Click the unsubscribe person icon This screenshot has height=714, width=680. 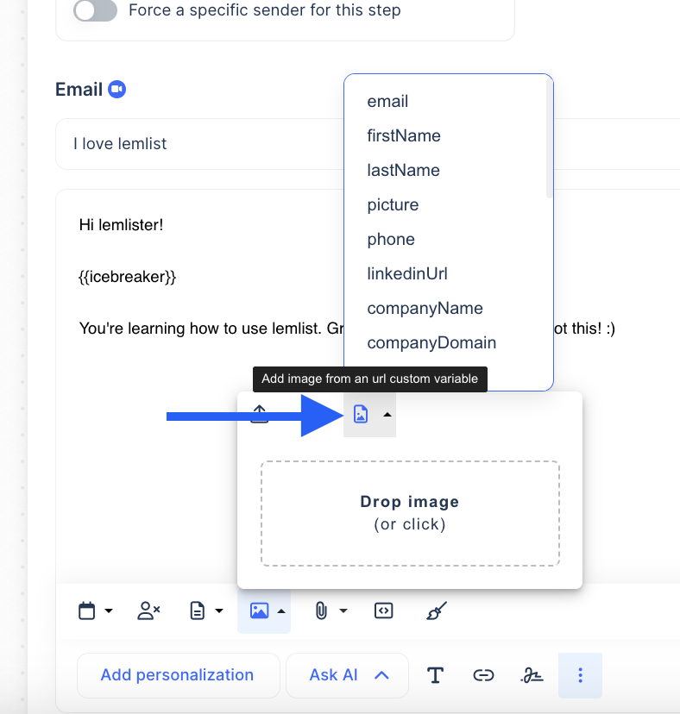coord(148,611)
